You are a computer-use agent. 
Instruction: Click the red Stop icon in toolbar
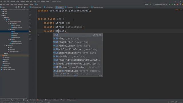(177, 4)
